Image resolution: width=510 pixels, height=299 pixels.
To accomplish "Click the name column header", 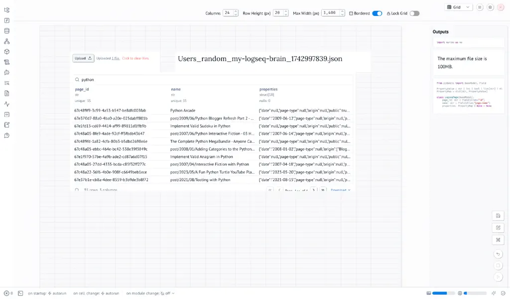I will [x=176, y=90].
